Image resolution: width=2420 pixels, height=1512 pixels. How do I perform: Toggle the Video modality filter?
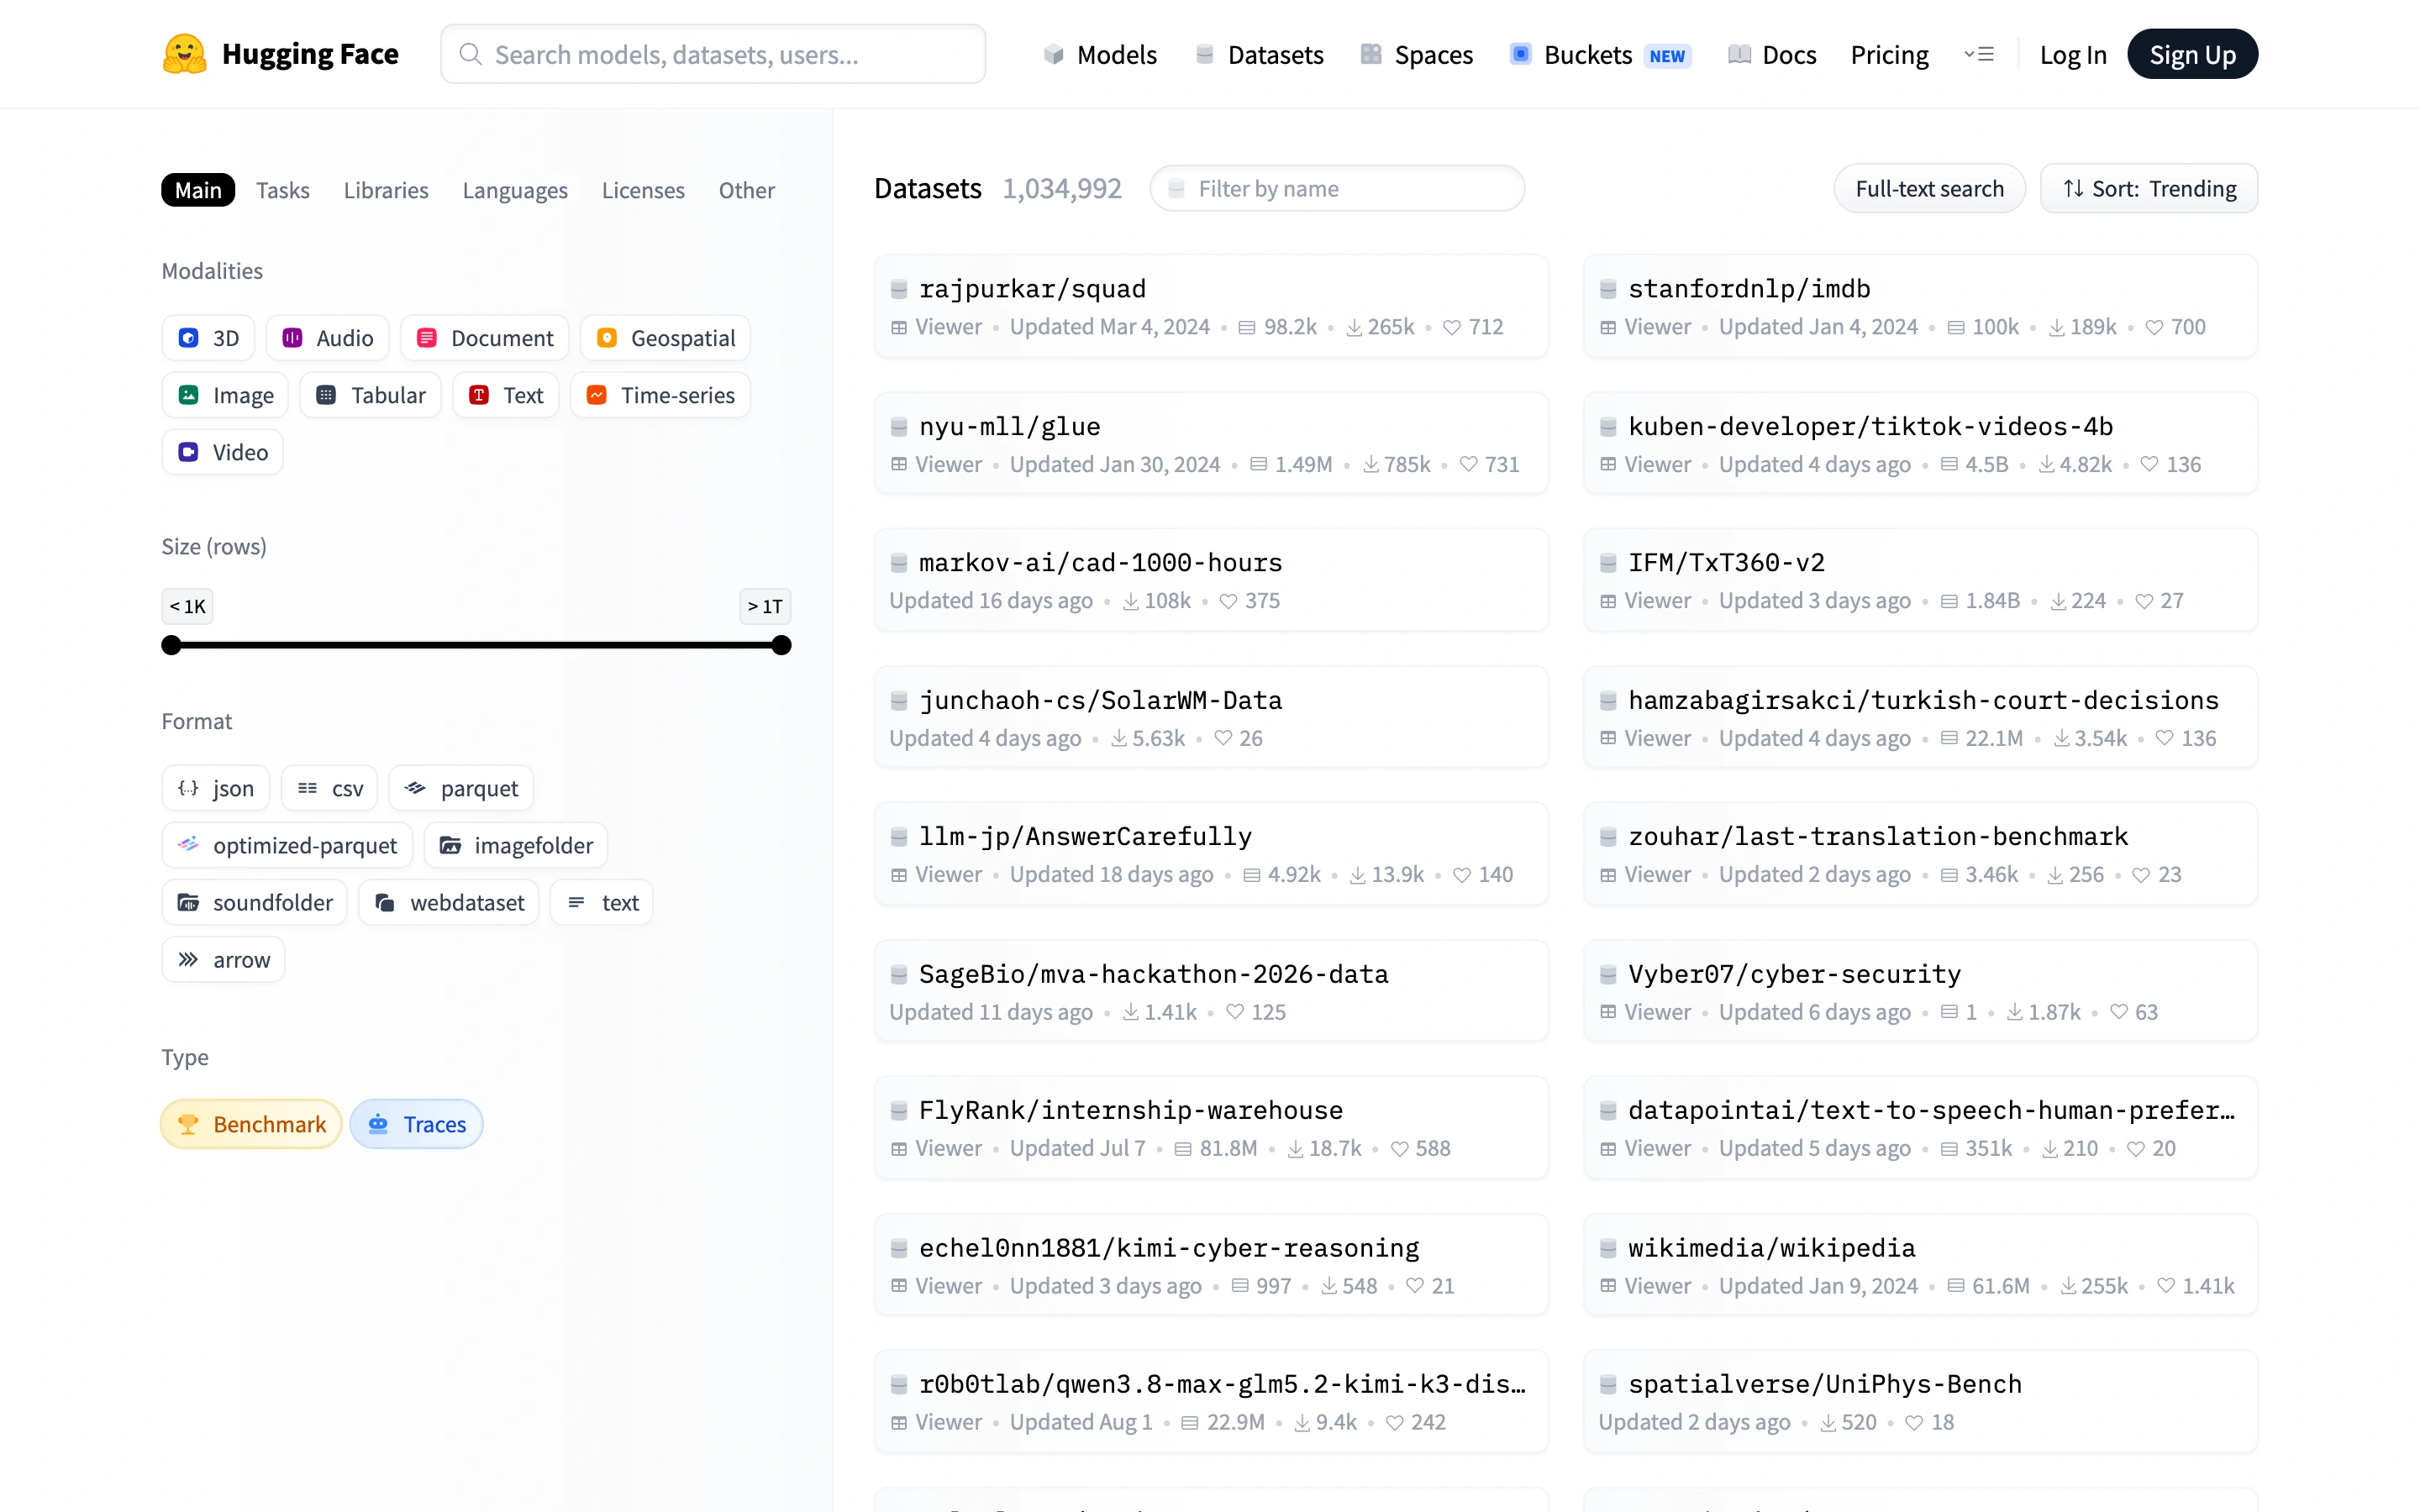(x=222, y=452)
